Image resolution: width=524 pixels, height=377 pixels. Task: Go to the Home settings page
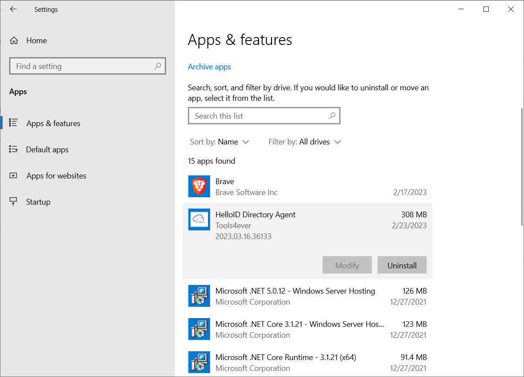tap(37, 41)
